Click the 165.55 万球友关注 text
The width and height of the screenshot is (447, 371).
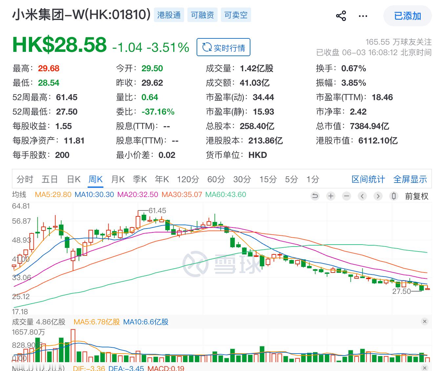click(399, 42)
